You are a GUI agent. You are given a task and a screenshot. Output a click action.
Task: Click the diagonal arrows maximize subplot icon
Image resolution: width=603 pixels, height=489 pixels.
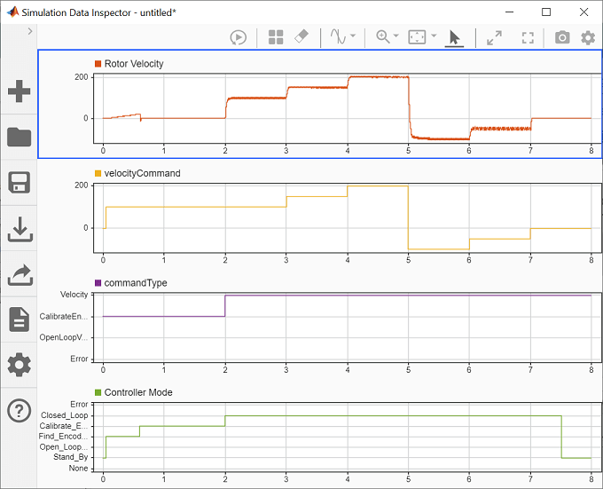click(494, 37)
